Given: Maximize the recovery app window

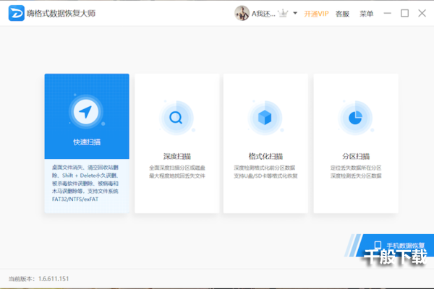Looking at the screenshot, I should coord(404,13).
